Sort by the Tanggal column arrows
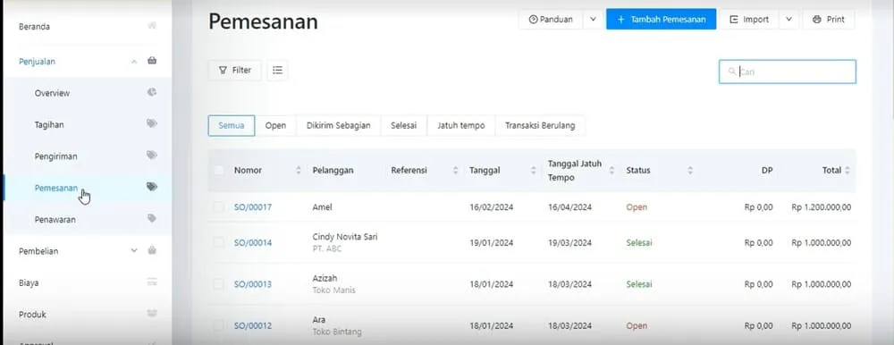The width and height of the screenshot is (894, 345). pyautogui.click(x=533, y=170)
